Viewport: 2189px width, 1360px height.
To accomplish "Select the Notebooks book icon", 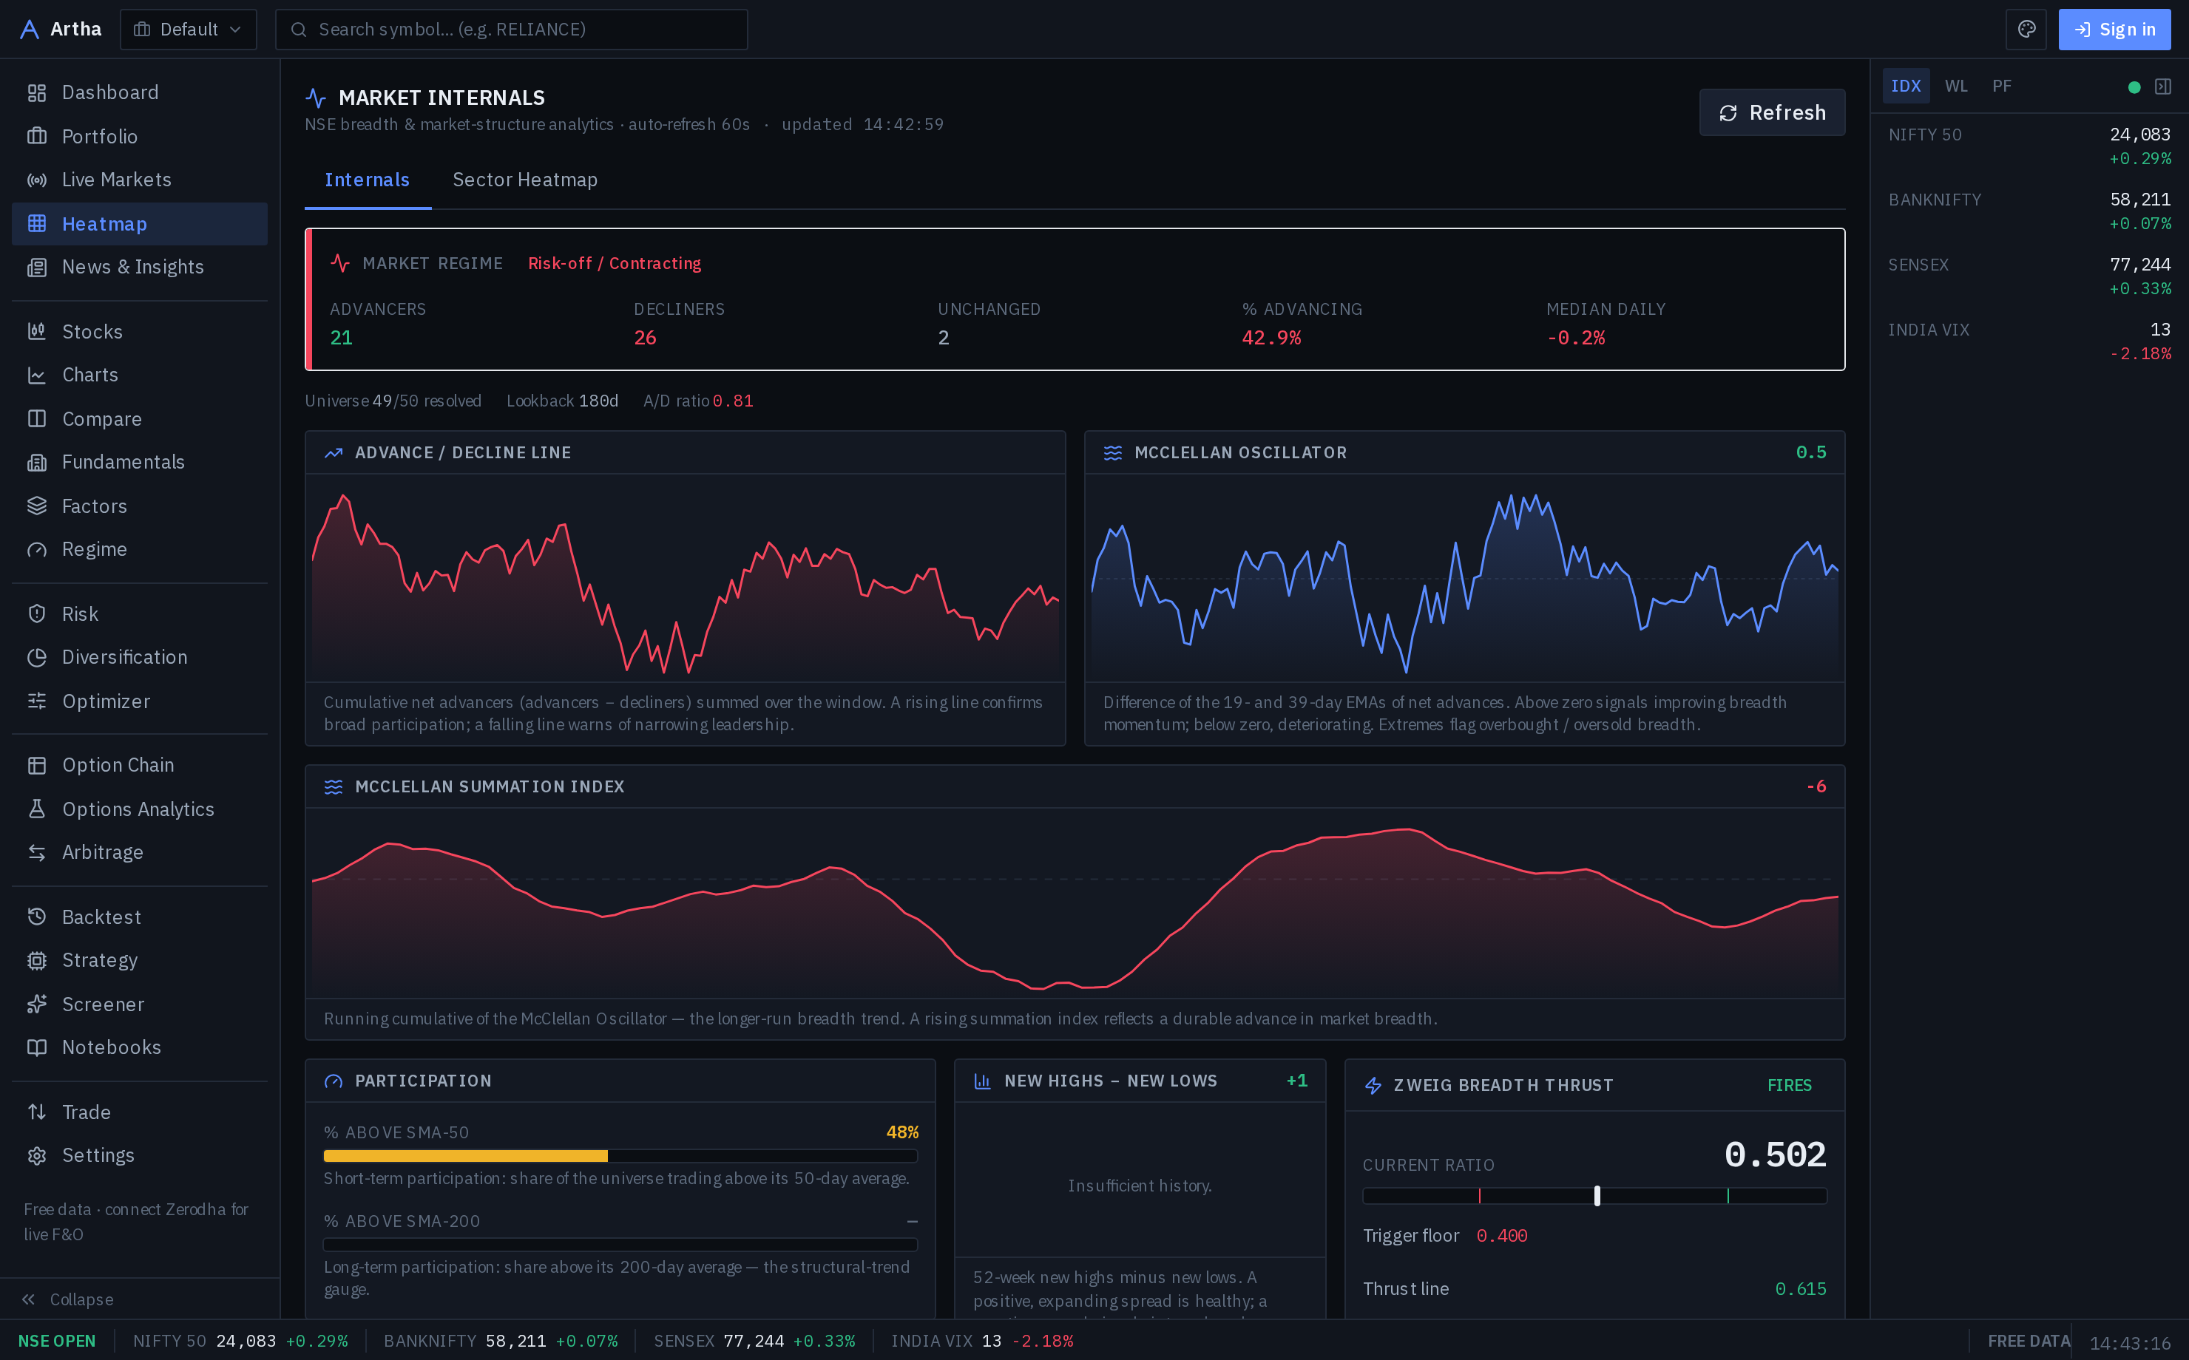I will tap(37, 1048).
